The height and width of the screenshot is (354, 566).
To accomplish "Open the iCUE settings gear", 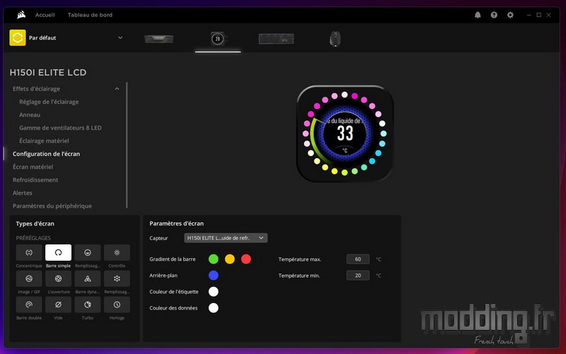I will pos(510,15).
